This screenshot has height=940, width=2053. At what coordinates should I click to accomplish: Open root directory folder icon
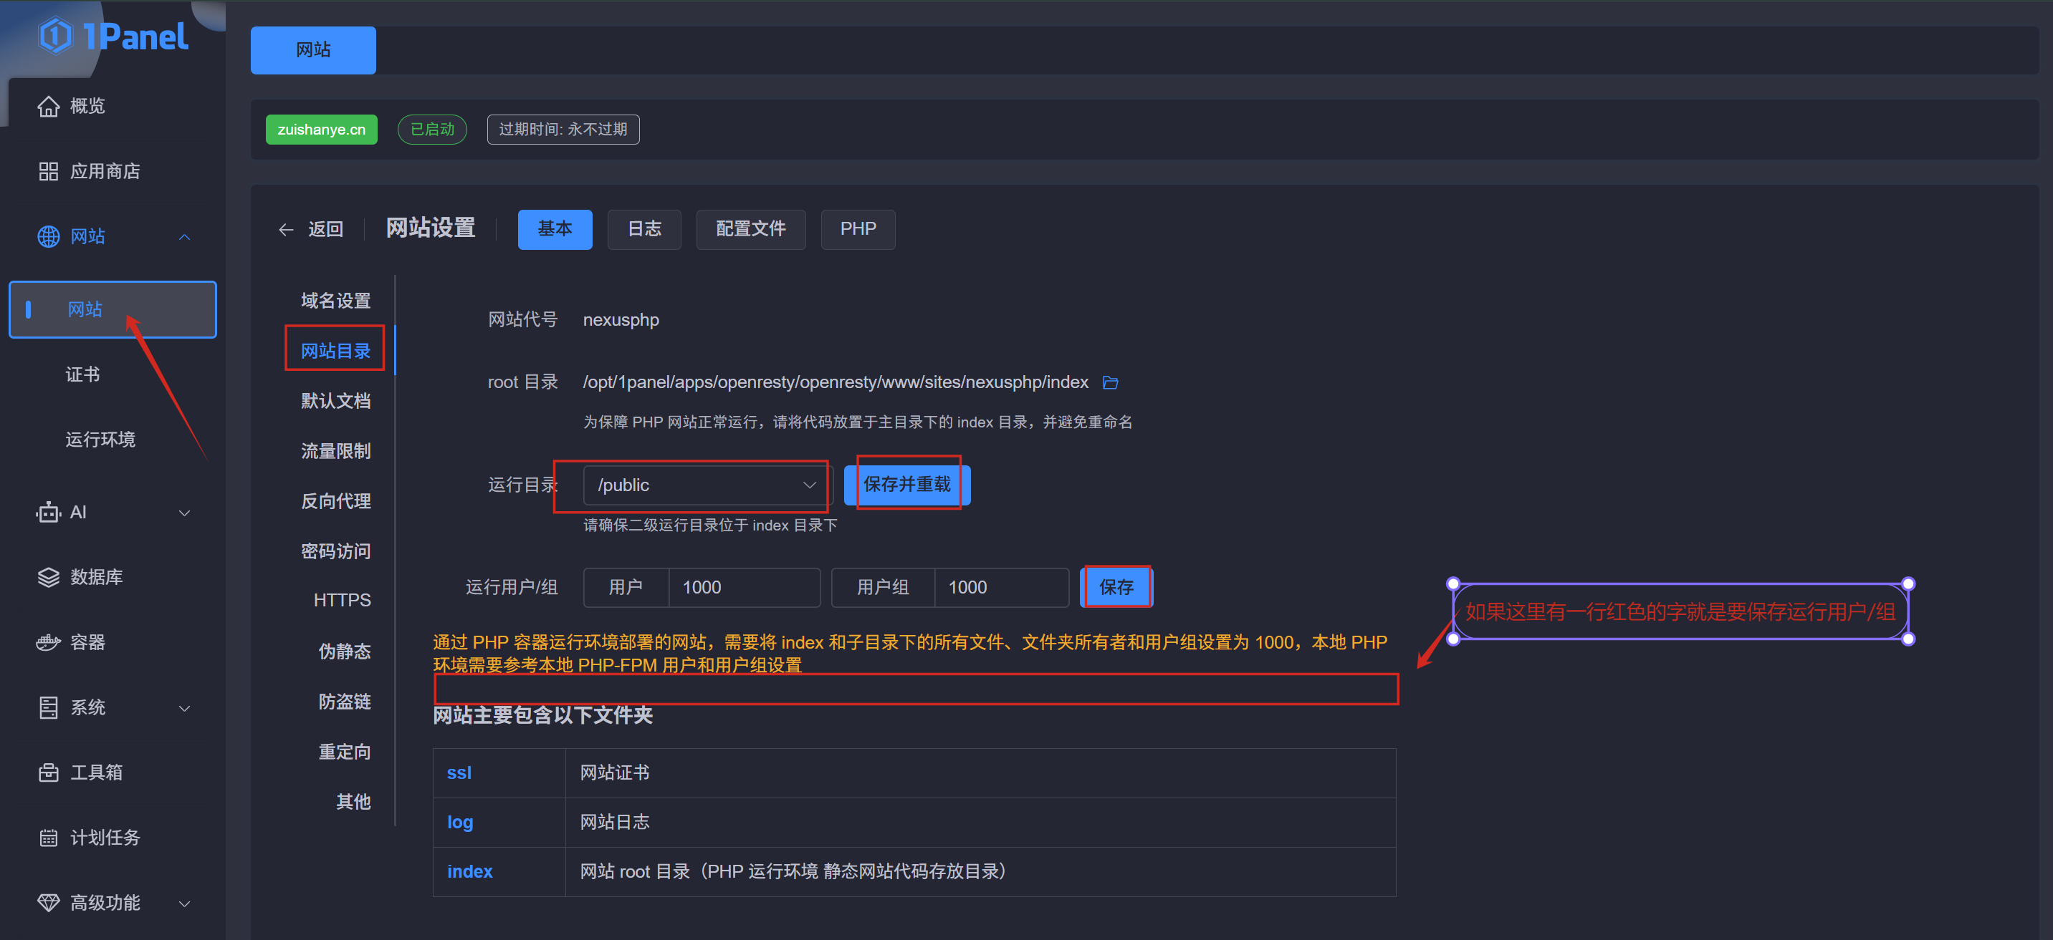(x=1110, y=383)
